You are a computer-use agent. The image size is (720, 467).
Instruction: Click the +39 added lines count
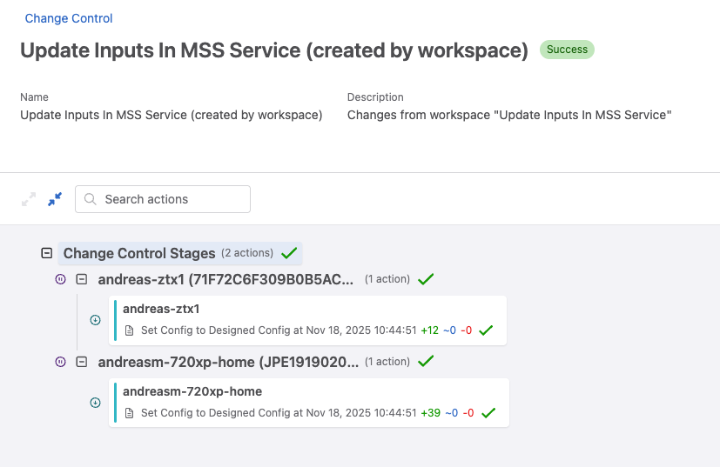point(430,413)
